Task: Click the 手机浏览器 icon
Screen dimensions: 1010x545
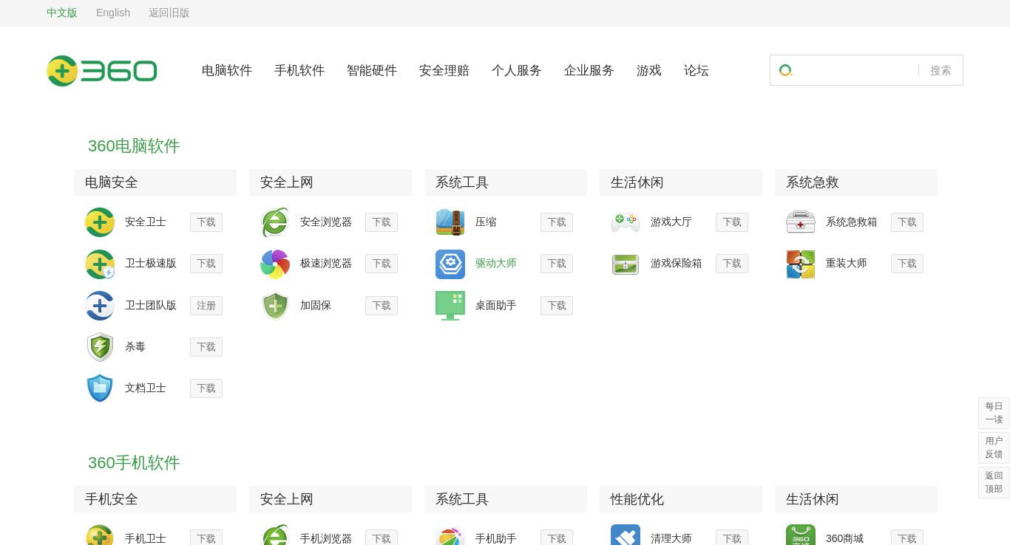Action: click(275, 535)
